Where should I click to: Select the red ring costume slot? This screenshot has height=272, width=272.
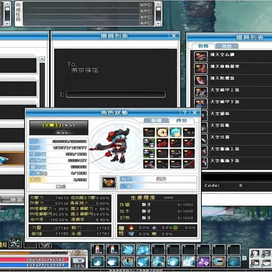pos(189,154)
